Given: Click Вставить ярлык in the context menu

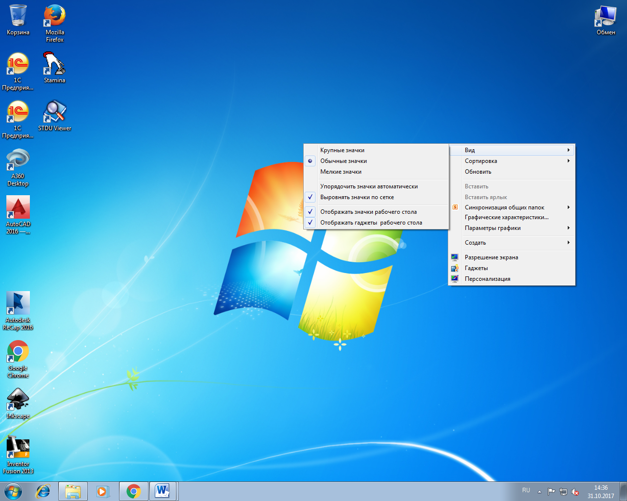Looking at the screenshot, I should pyautogui.click(x=511, y=197).
